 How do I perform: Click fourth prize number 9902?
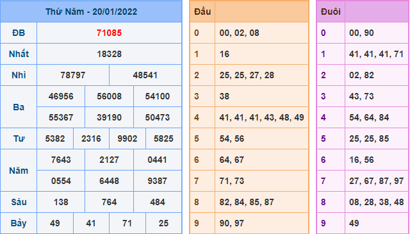click(127, 138)
